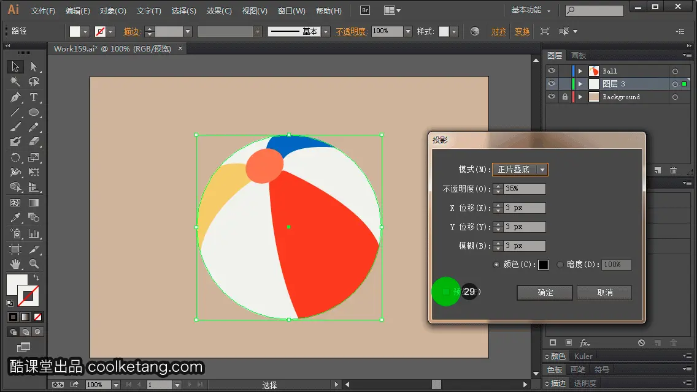Open Adobe Bridge with Br icon
697x392 pixels.
365,10
